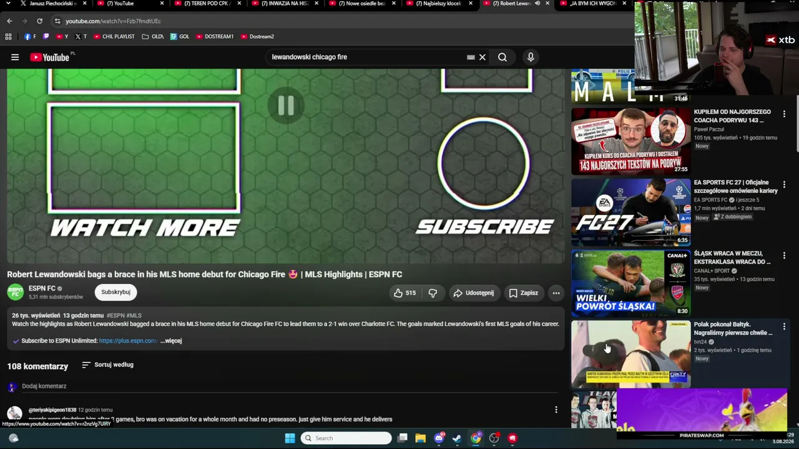Open the 'Polak pokonał Bałtyk' video title

(733, 329)
